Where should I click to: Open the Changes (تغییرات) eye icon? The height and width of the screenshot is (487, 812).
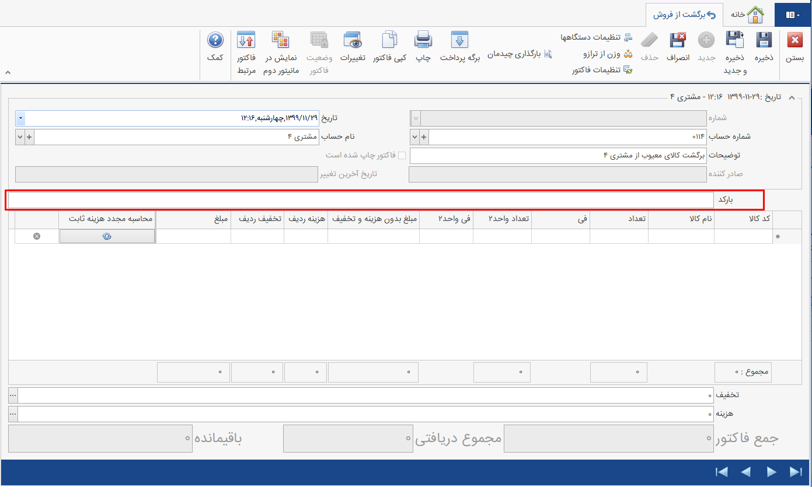click(x=353, y=41)
